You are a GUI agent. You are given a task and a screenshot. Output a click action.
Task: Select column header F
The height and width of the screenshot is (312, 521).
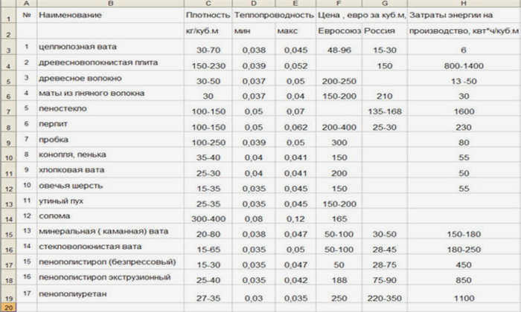pyautogui.click(x=339, y=3)
